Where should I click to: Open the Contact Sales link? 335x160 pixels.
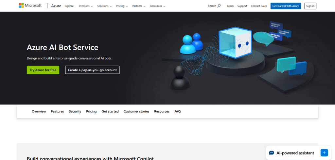259,6
